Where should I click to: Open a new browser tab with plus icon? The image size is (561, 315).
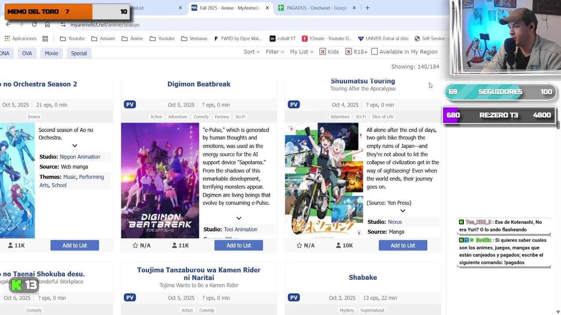coord(367,8)
